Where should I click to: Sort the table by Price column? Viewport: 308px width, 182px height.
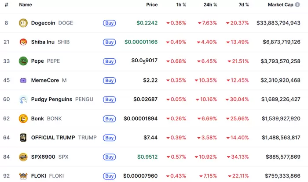pyautogui.click(x=152, y=5)
